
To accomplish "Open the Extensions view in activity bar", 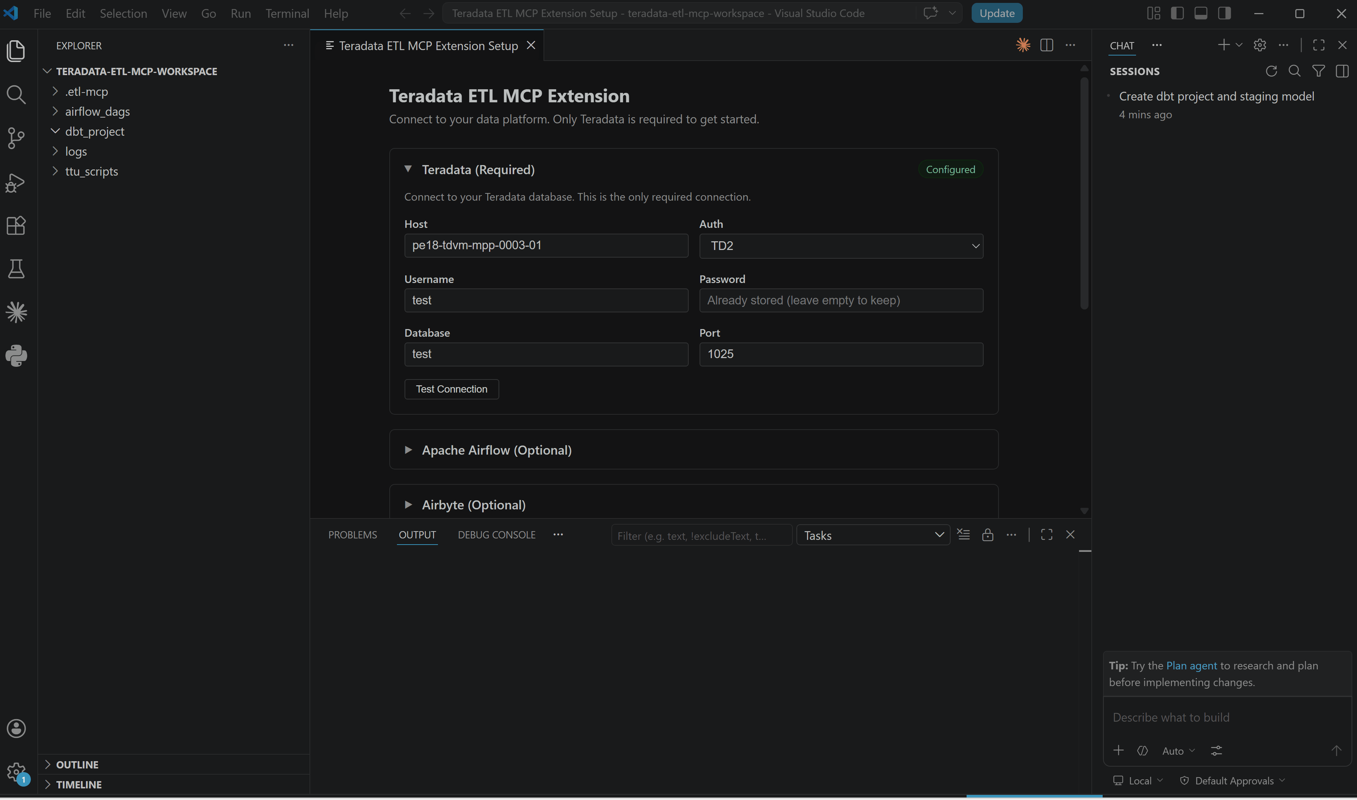I will coord(16,225).
